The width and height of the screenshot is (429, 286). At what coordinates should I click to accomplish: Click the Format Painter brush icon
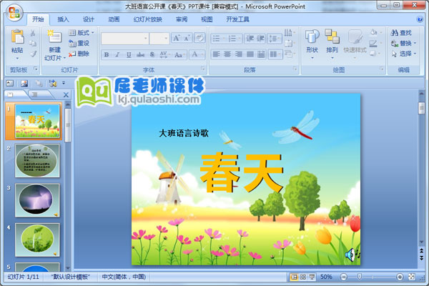(33, 54)
